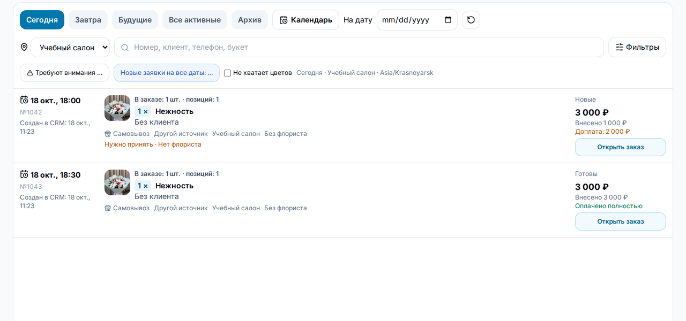The height and width of the screenshot is (321, 686).
Task: Focus the order search input field
Action: click(359, 47)
